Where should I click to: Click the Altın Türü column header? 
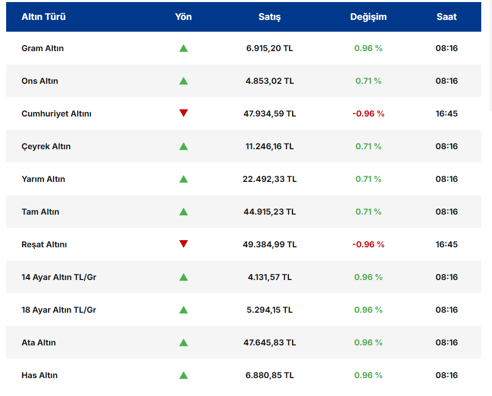tap(43, 17)
